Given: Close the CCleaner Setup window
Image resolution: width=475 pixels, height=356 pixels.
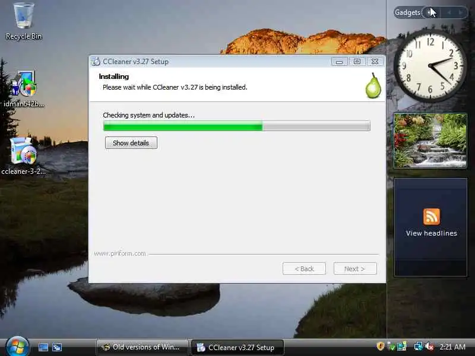Looking at the screenshot, I should (x=375, y=62).
